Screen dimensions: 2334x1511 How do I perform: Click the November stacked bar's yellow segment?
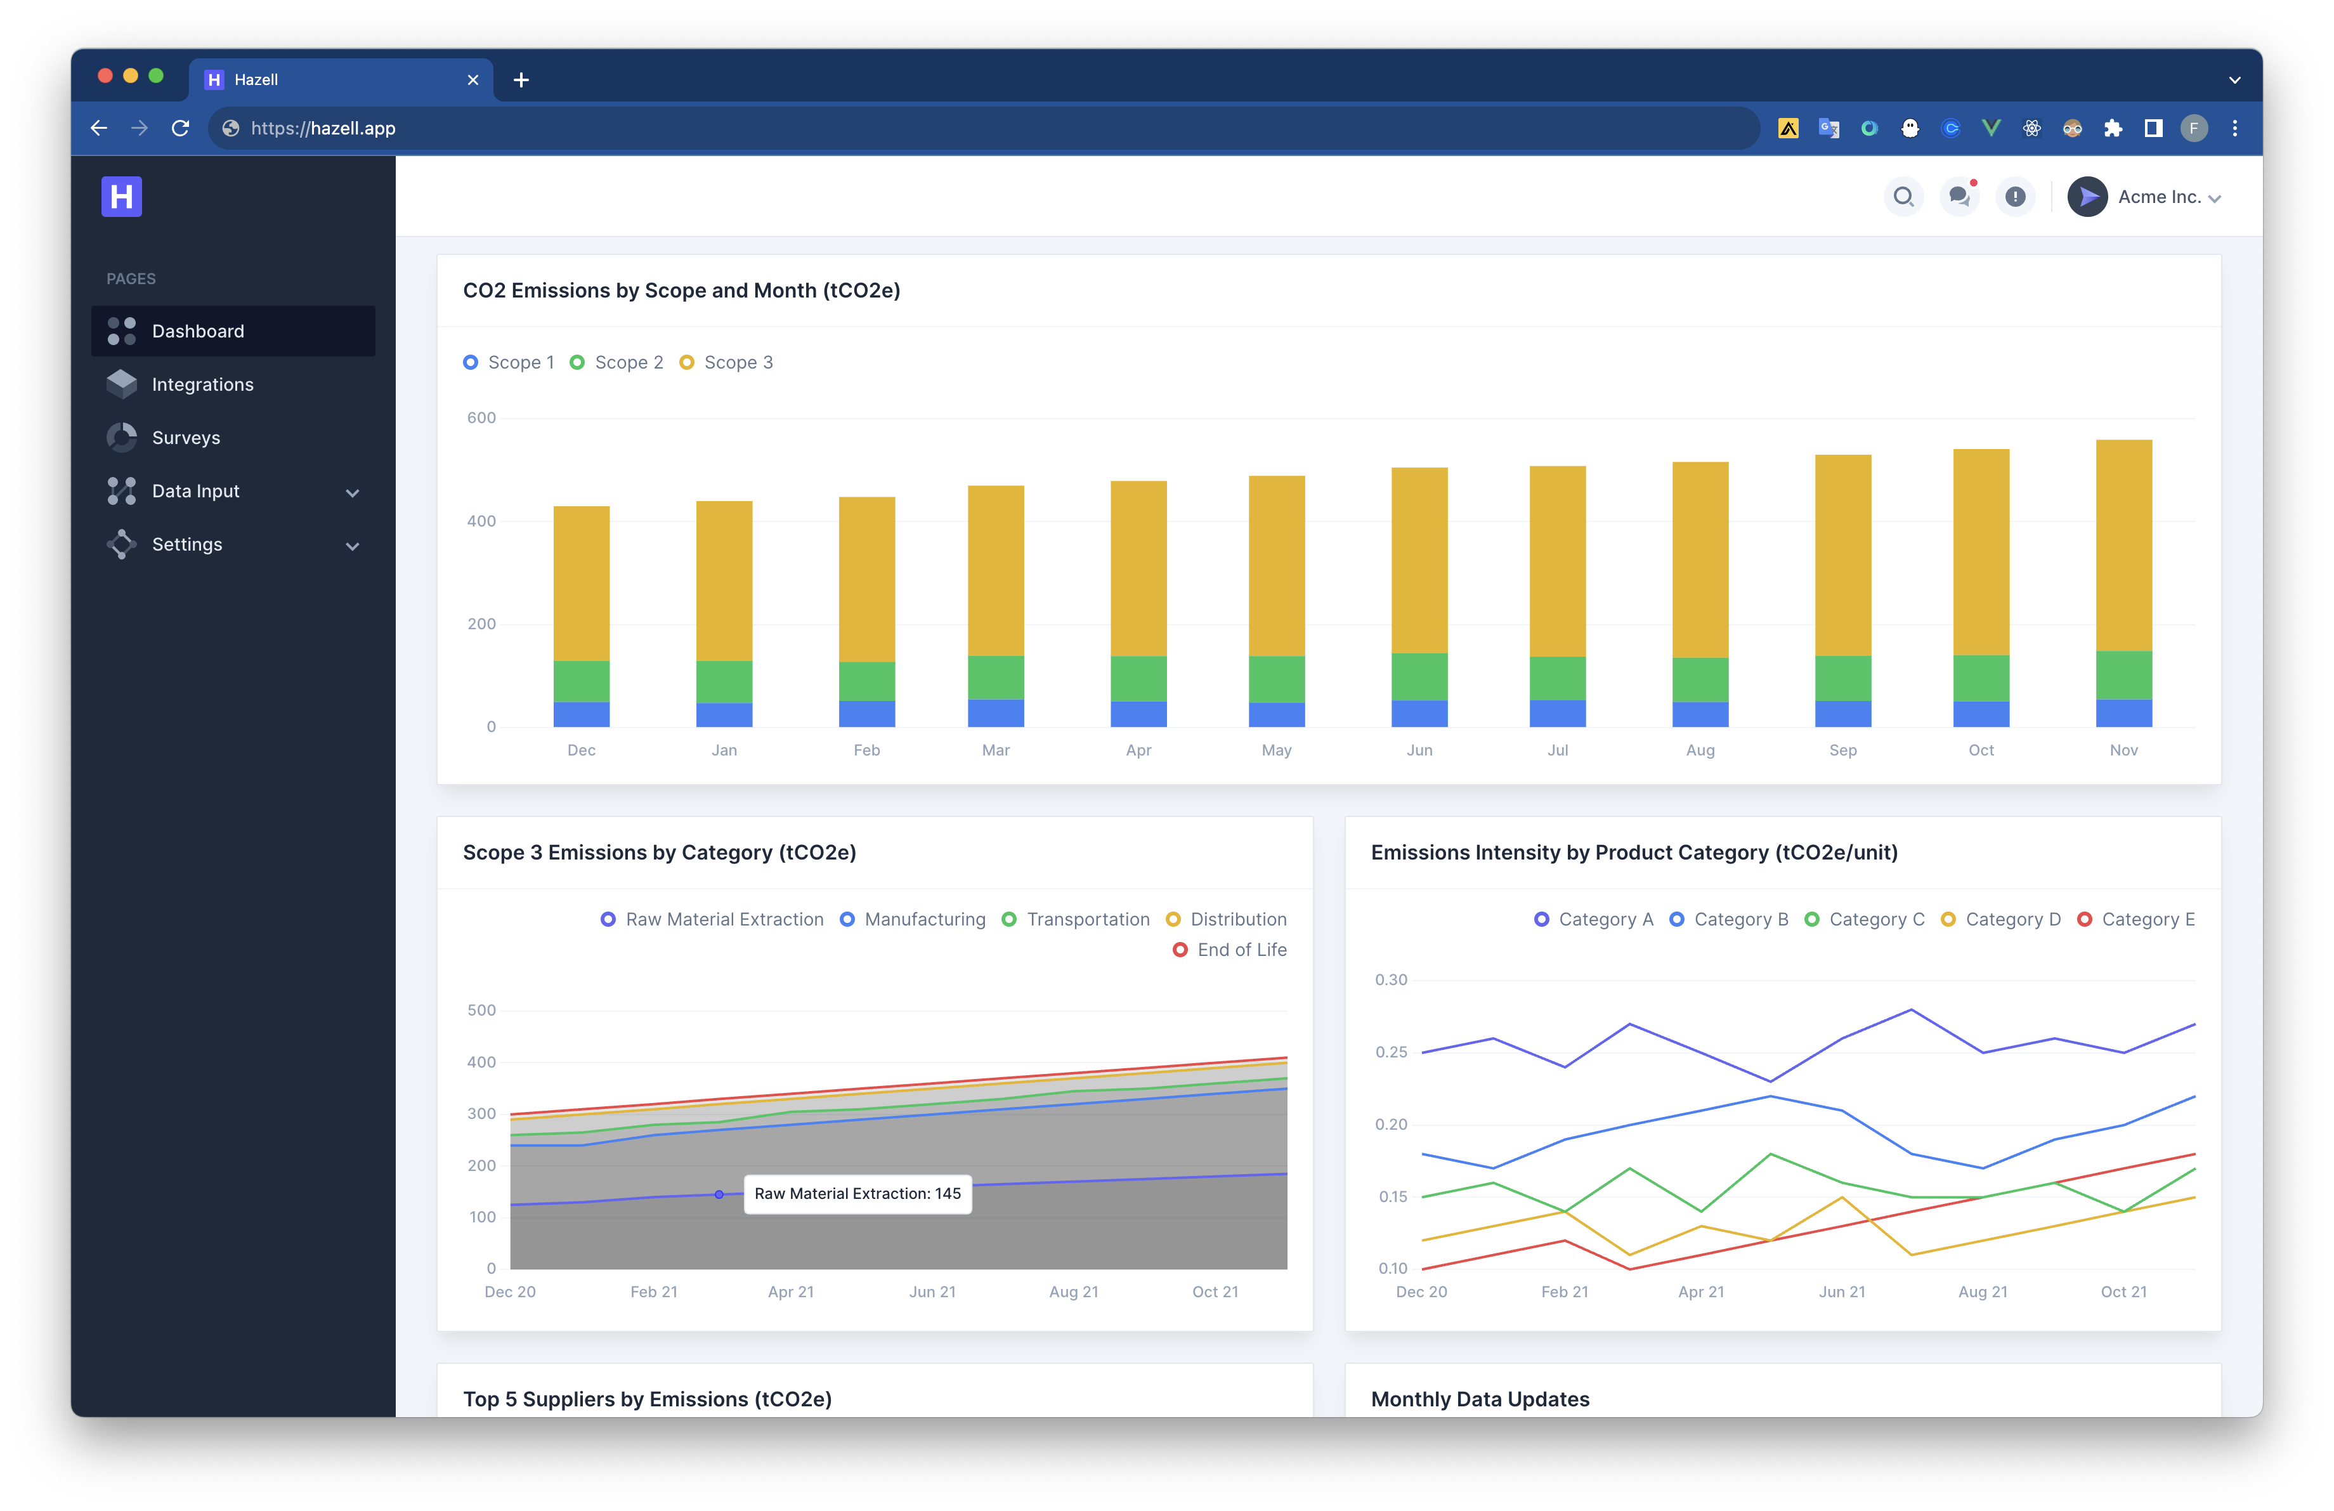tap(2123, 544)
